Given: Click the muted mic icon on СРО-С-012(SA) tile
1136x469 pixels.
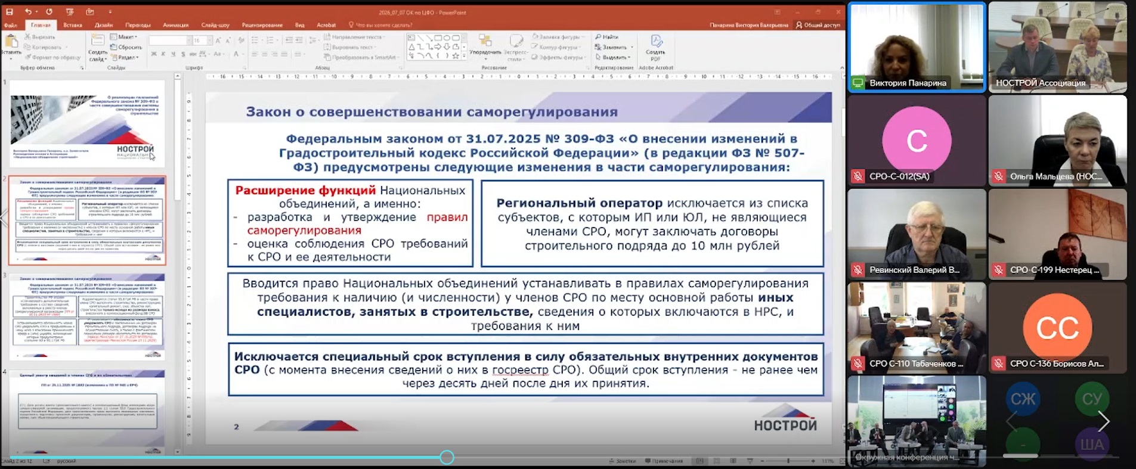Looking at the screenshot, I should click(x=858, y=176).
